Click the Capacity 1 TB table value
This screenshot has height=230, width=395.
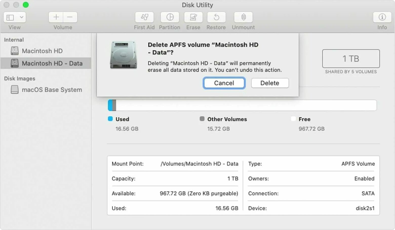tap(233, 179)
